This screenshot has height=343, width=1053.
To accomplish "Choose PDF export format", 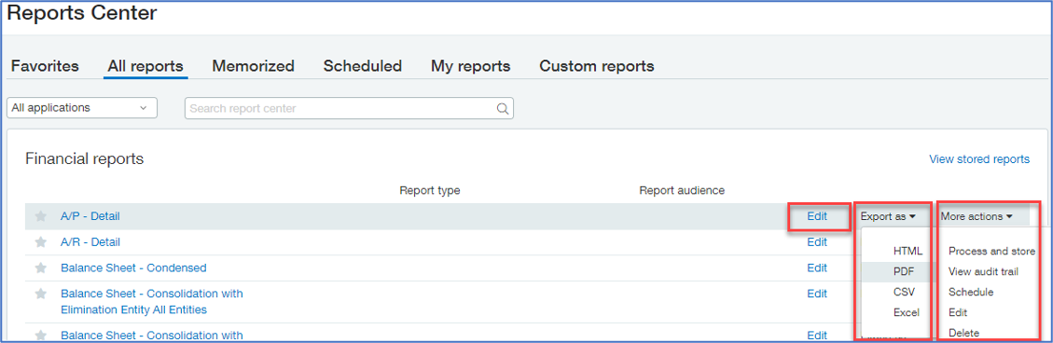I will (x=903, y=271).
